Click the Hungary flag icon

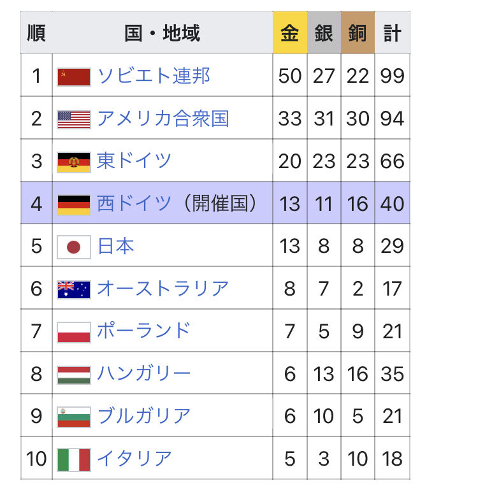(x=74, y=374)
